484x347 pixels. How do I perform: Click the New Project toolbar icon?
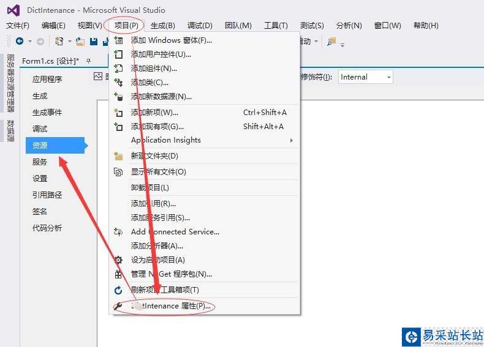pyautogui.click(x=59, y=41)
